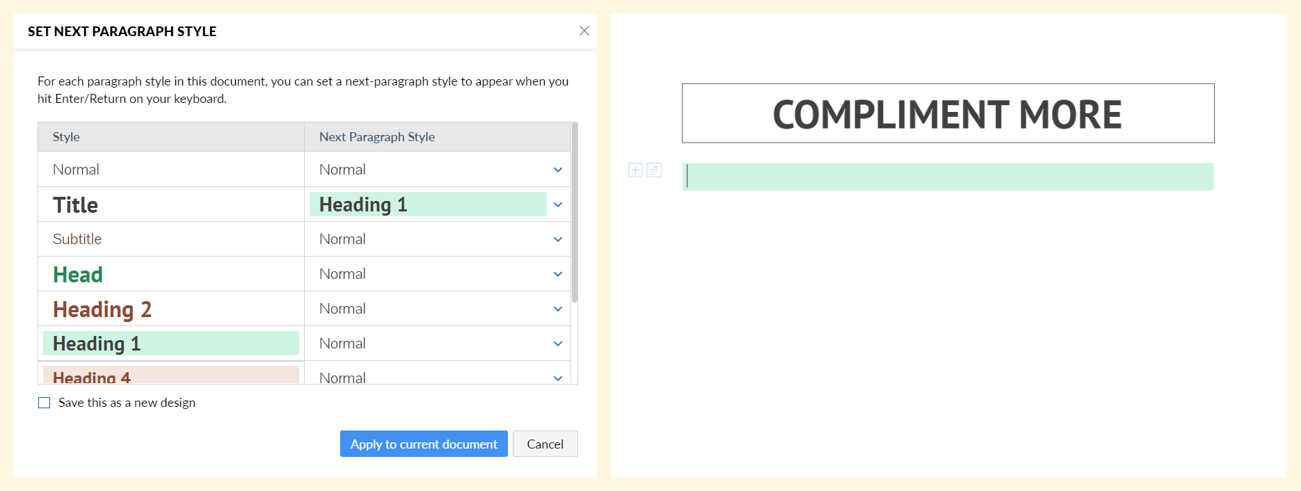Image resolution: width=1301 pixels, height=491 pixels.
Task: Click the plus insert icon beside paragraph
Action: [x=635, y=170]
